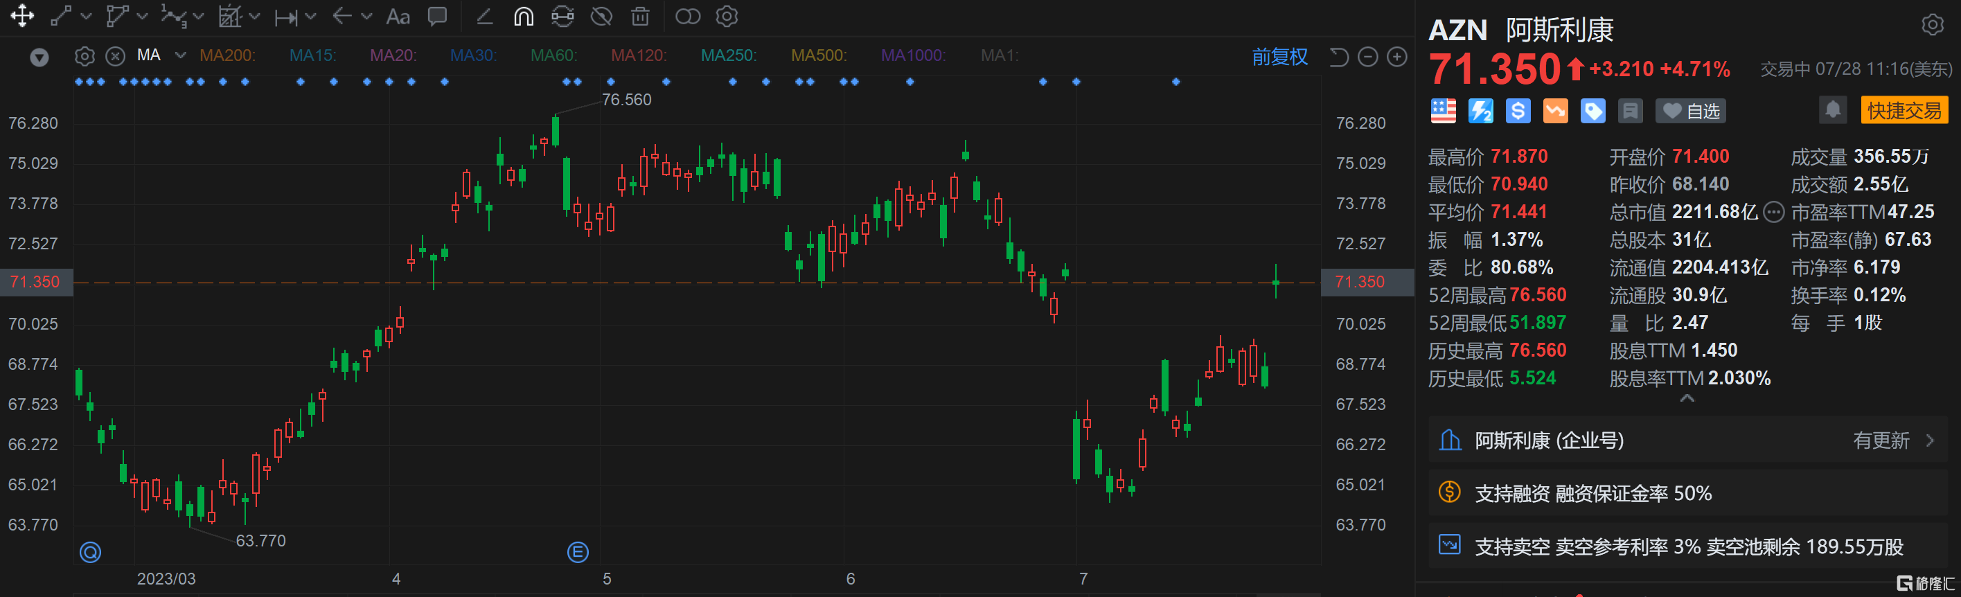Zoom out chart with minus button
1961x597 pixels.
tap(1368, 56)
